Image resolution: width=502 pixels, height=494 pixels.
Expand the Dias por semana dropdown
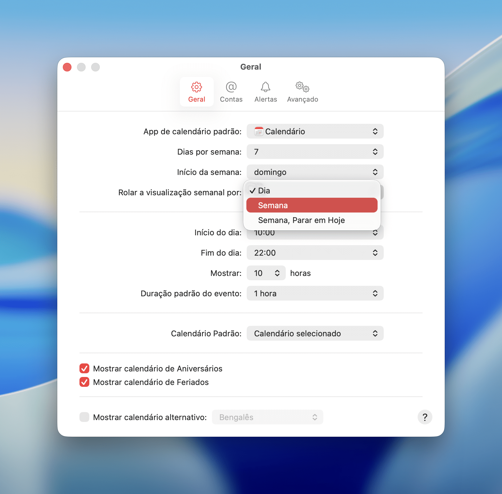(315, 152)
